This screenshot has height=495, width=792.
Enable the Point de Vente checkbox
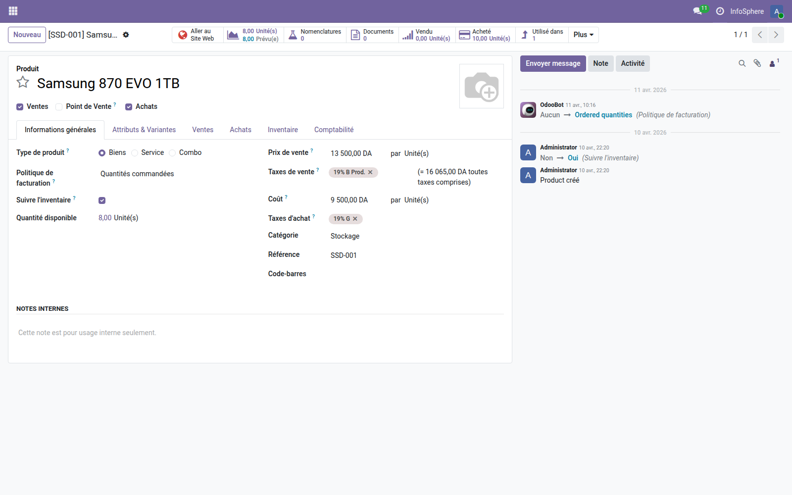[x=59, y=107]
